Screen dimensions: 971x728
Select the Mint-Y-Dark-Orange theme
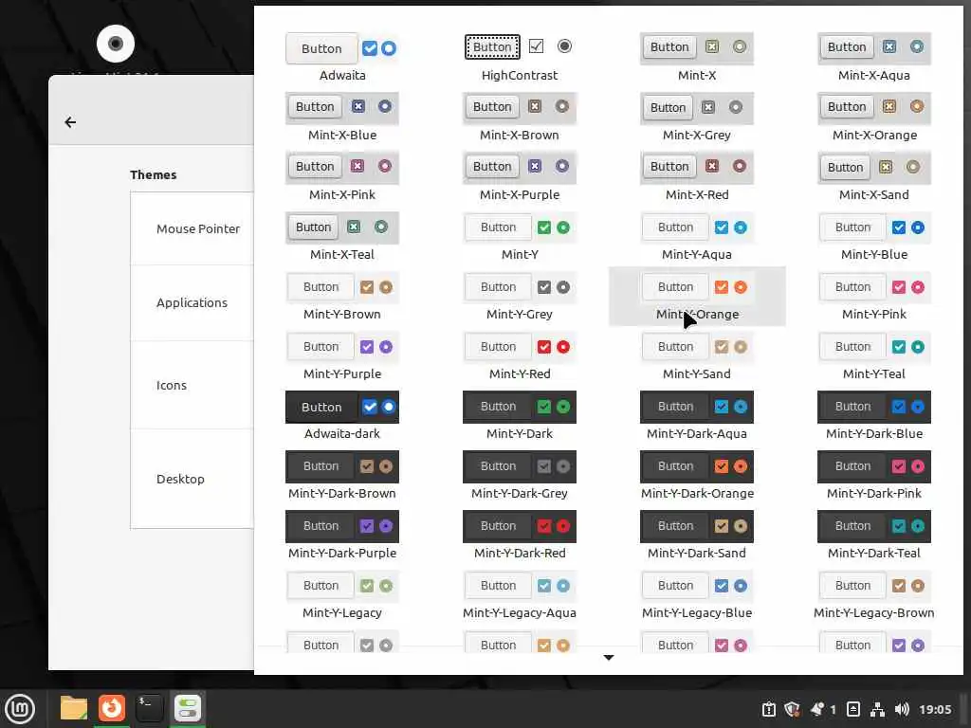pos(697,476)
